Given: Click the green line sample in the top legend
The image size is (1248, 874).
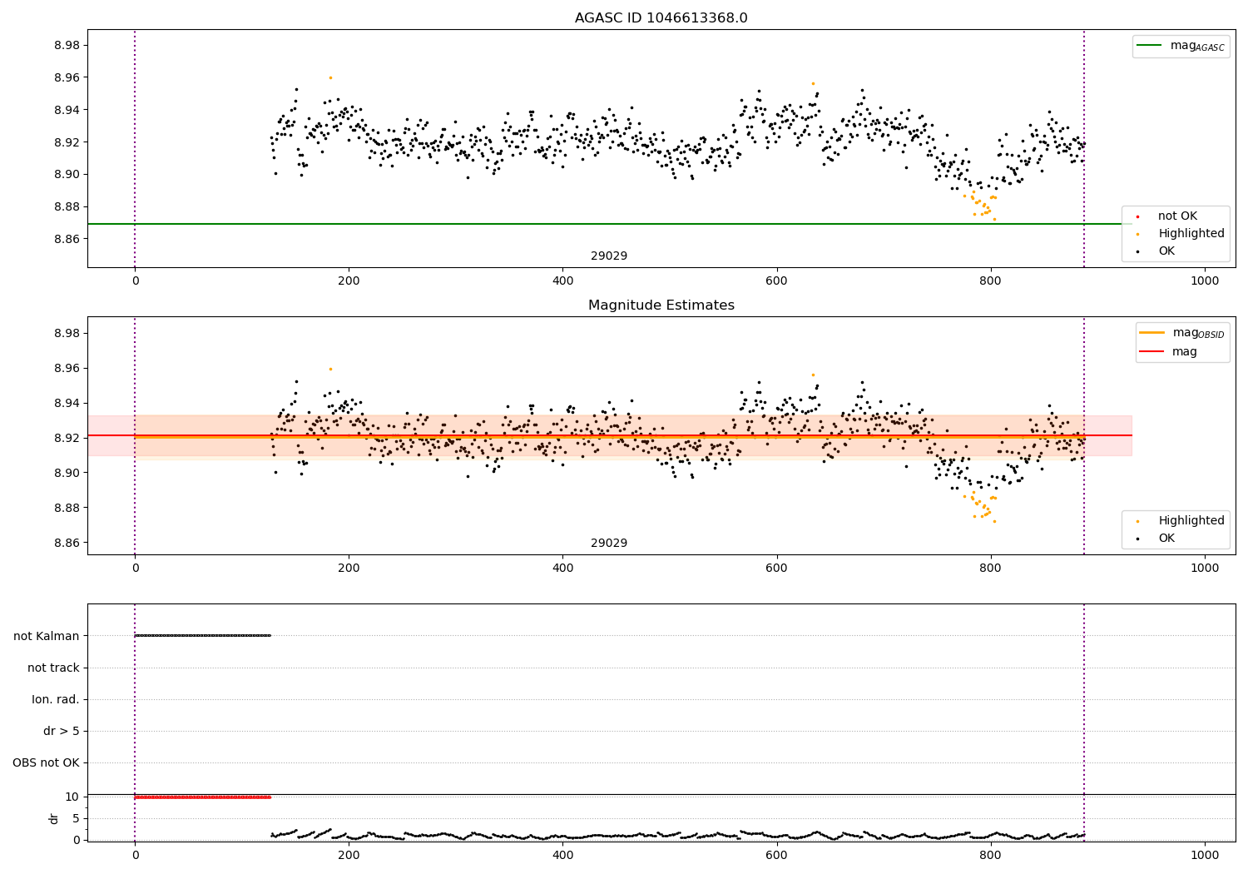Looking at the screenshot, I should 1150,46.
